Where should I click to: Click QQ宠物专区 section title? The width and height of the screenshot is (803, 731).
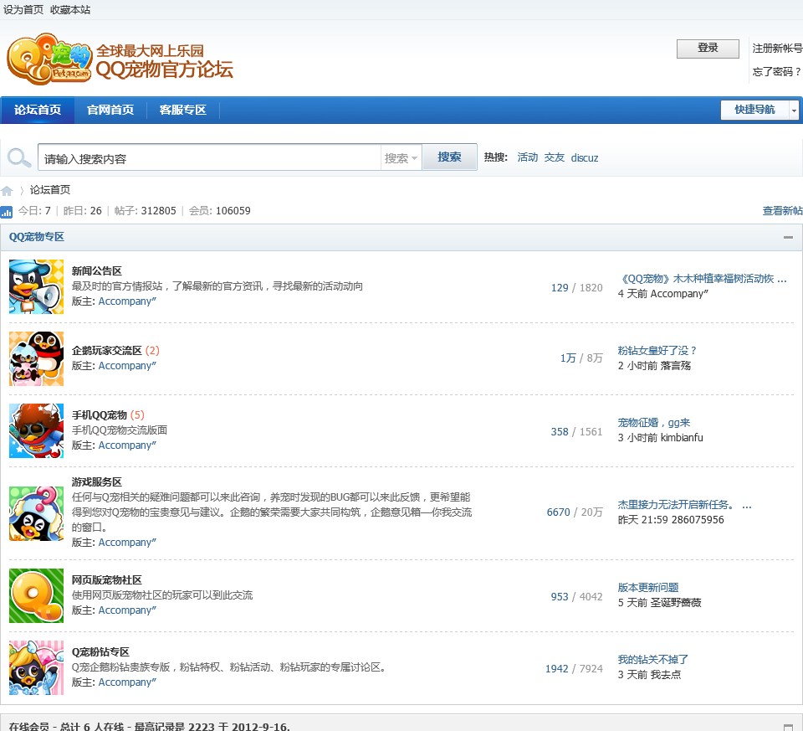tap(36, 237)
